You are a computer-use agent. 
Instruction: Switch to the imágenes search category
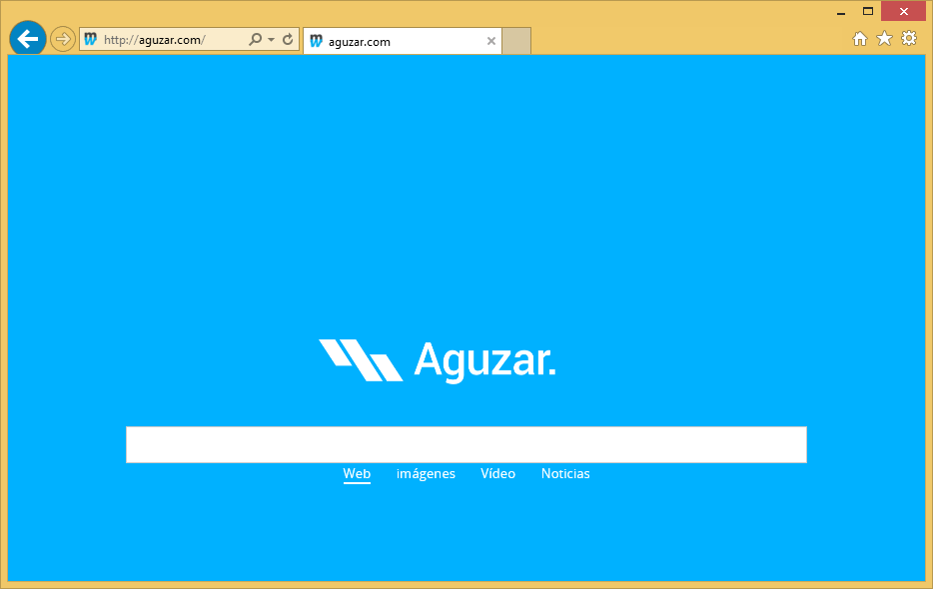[426, 473]
